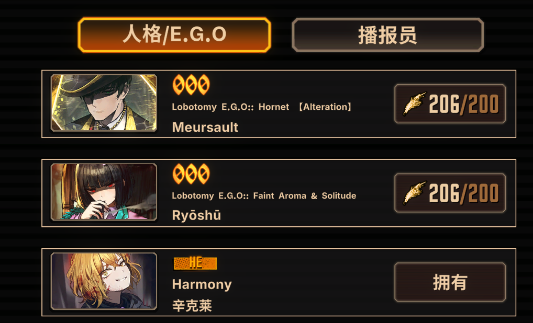The width and height of the screenshot is (533, 323).
Task: Click the Harmony E.G.O portrait thumbnail
Action: click(x=104, y=281)
